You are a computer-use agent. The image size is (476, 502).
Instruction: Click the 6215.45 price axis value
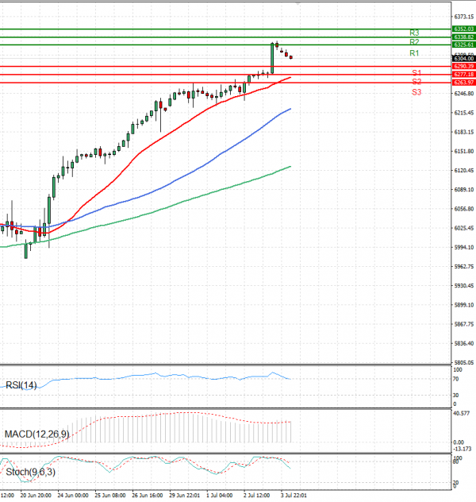point(464,113)
